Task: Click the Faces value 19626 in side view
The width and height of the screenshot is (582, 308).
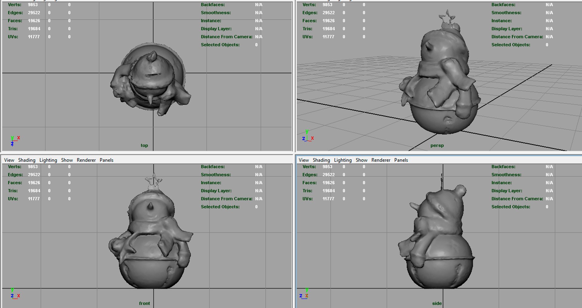Action: tap(329, 183)
